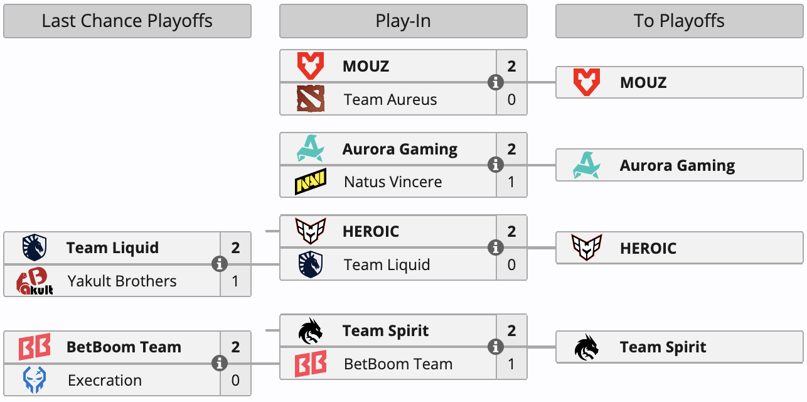This screenshot has height=402, width=807.
Task: Open Natus Vincere team name link
Action: tap(393, 182)
